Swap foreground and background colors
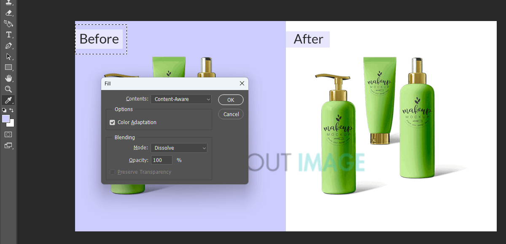Screen dimensions: 506x244 click(12, 110)
